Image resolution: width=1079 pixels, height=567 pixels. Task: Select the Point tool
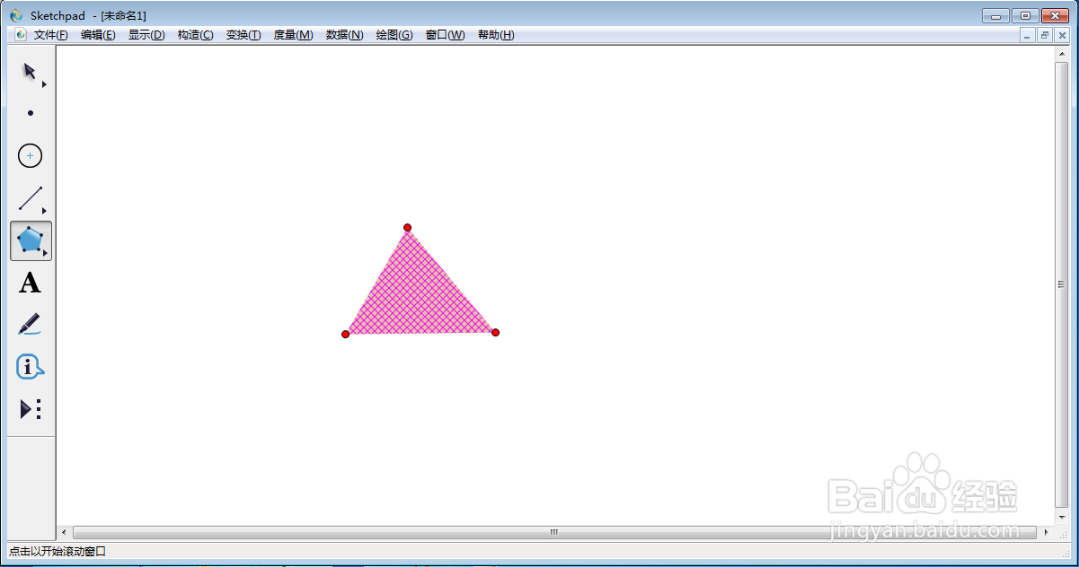(31, 113)
